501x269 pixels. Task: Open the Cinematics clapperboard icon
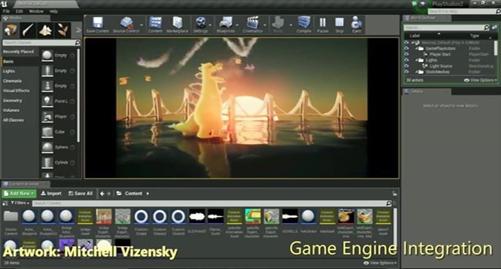click(x=253, y=24)
